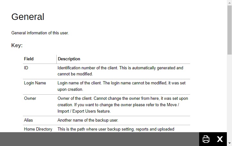Viewport: 232px width, 146px height.
Task: Select the Login Name field cell
Action: coord(35,83)
